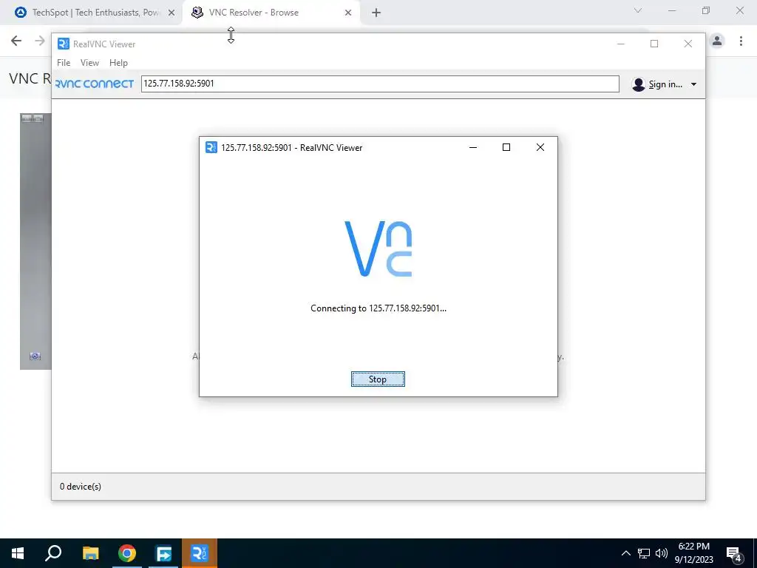The width and height of the screenshot is (757, 568).
Task: Open Windows taskbar search
Action: (x=53, y=553)
